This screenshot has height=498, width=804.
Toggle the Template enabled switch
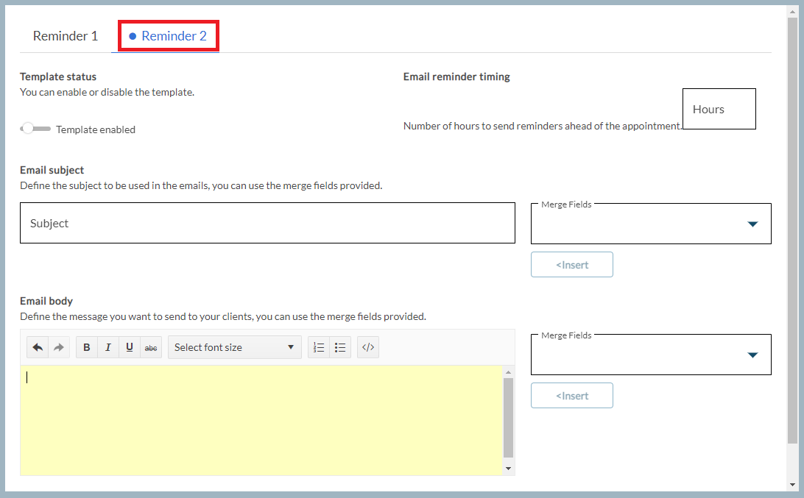pyautogui.click(x=35, y=129)
